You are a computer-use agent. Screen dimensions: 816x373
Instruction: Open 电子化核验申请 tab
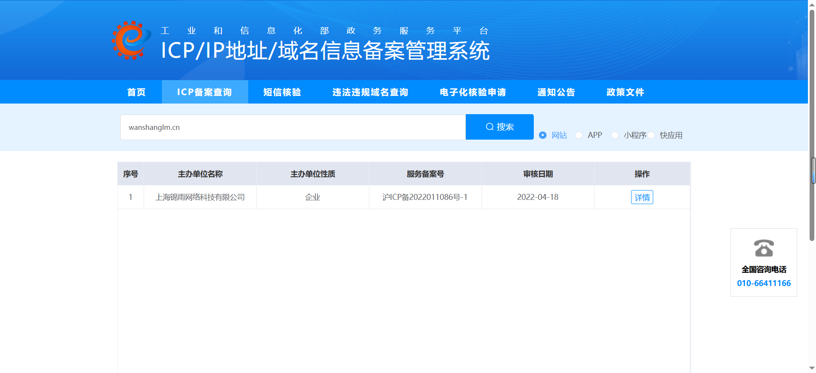[473, 92]
